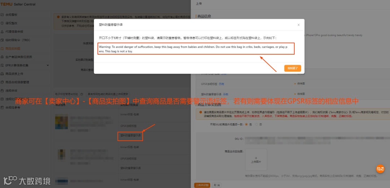The image size is (390, 188).
Task: Open 违规申诉 in the sidebar
Action: tap(12, 91)
